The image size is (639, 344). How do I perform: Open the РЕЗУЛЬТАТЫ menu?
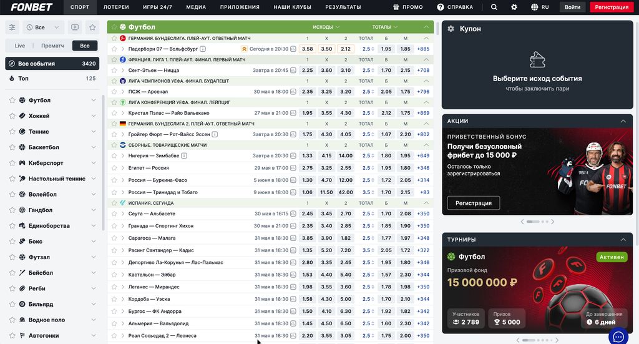[x=343, y=7]
